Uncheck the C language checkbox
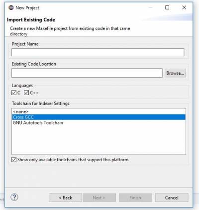The height and width of the screenshot is (210, 199). (x=14, y=93)
